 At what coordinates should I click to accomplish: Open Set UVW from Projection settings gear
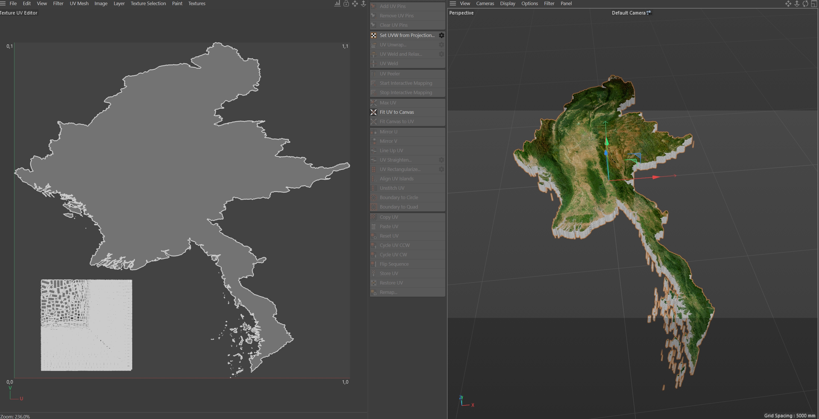[441, 35]
